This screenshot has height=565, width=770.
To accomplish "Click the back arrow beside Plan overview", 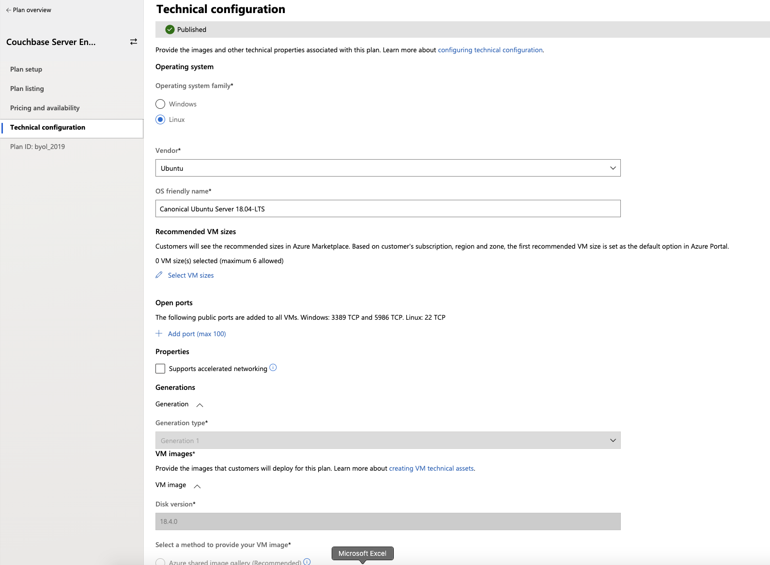I will (x=8, y=10).
